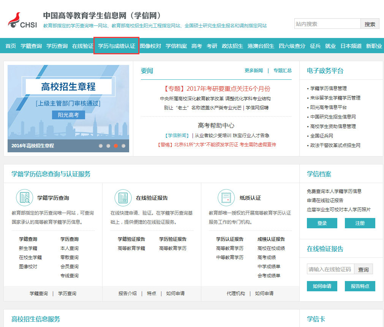384x327 pixels.
Task: Open the 高校在校成绩 link
Action: 271,248
